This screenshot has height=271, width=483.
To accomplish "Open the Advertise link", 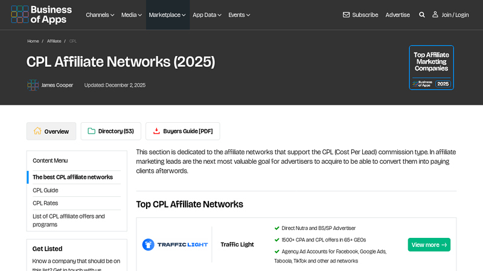I will click(x=398, y=14).
